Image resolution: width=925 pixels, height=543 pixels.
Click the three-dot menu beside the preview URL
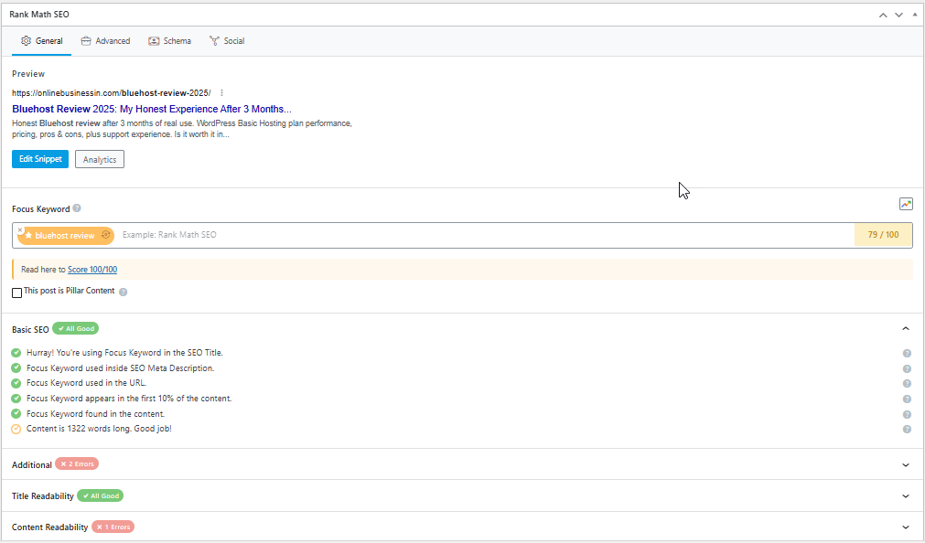tap(221, 93)
